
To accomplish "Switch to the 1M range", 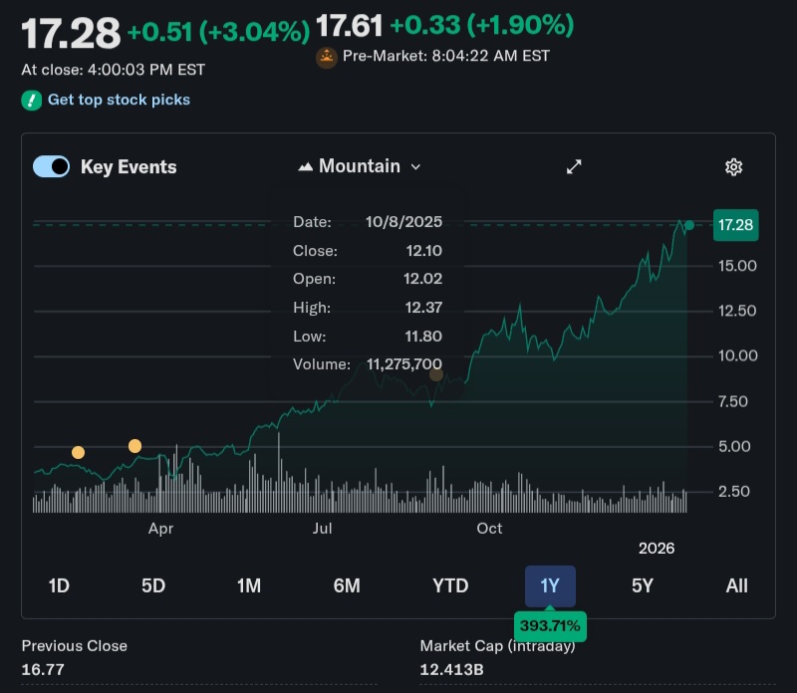I will 249,585.
